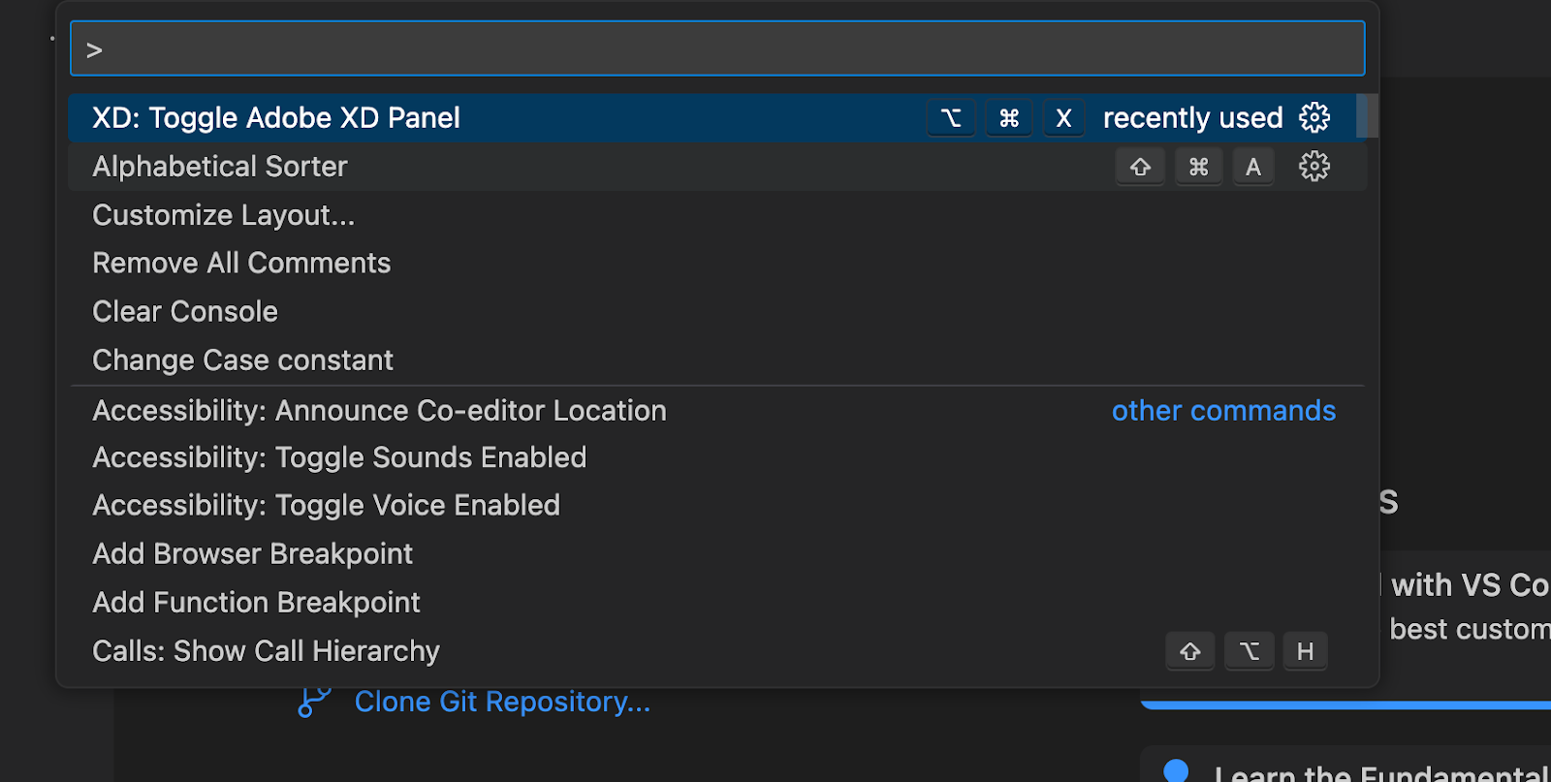Run Accessibility: Toggle Sounds Enabled
The image size is (1551, 782).
[x=338, y=456]
